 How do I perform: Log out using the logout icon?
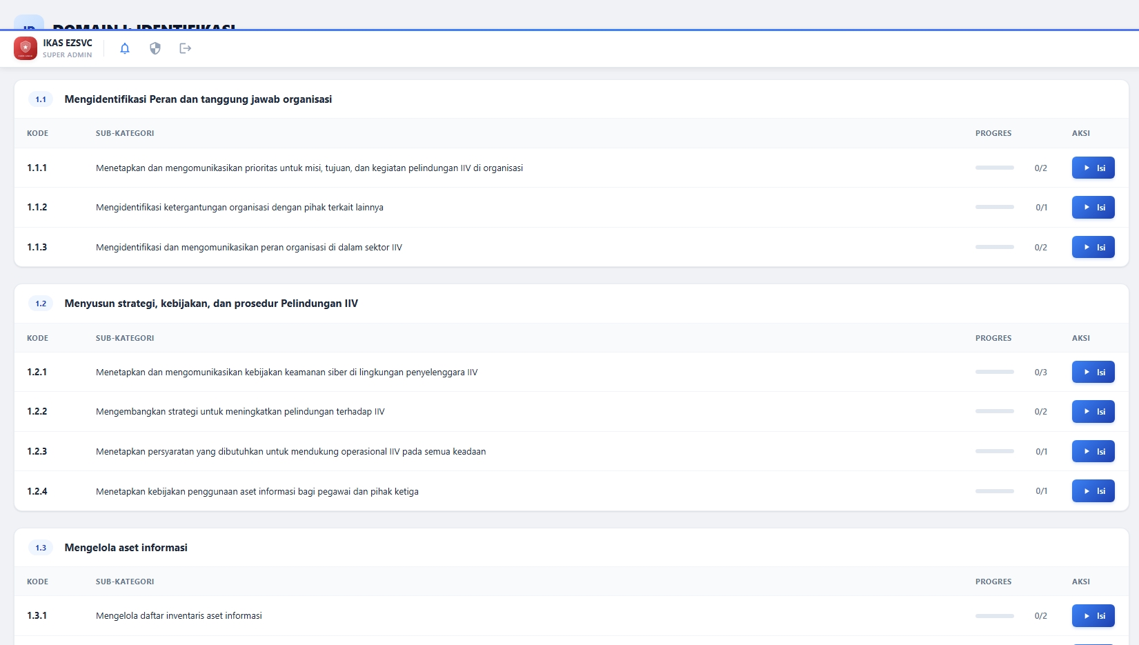tap(185, 48)
